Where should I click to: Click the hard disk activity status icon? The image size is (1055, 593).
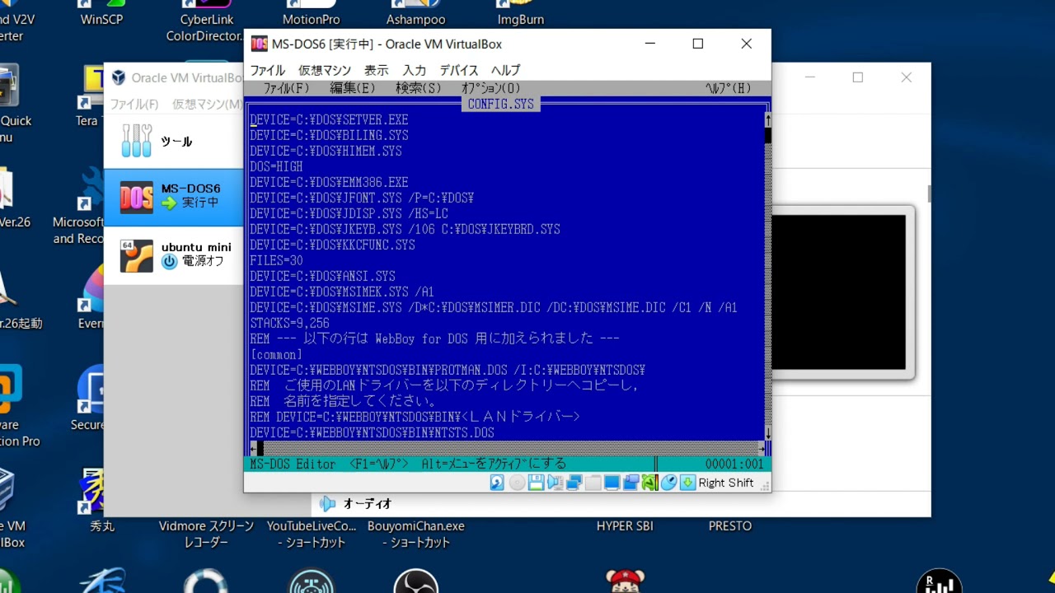click(x=497, y=483)
